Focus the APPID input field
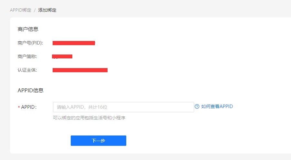 click(x=123, y=107)
